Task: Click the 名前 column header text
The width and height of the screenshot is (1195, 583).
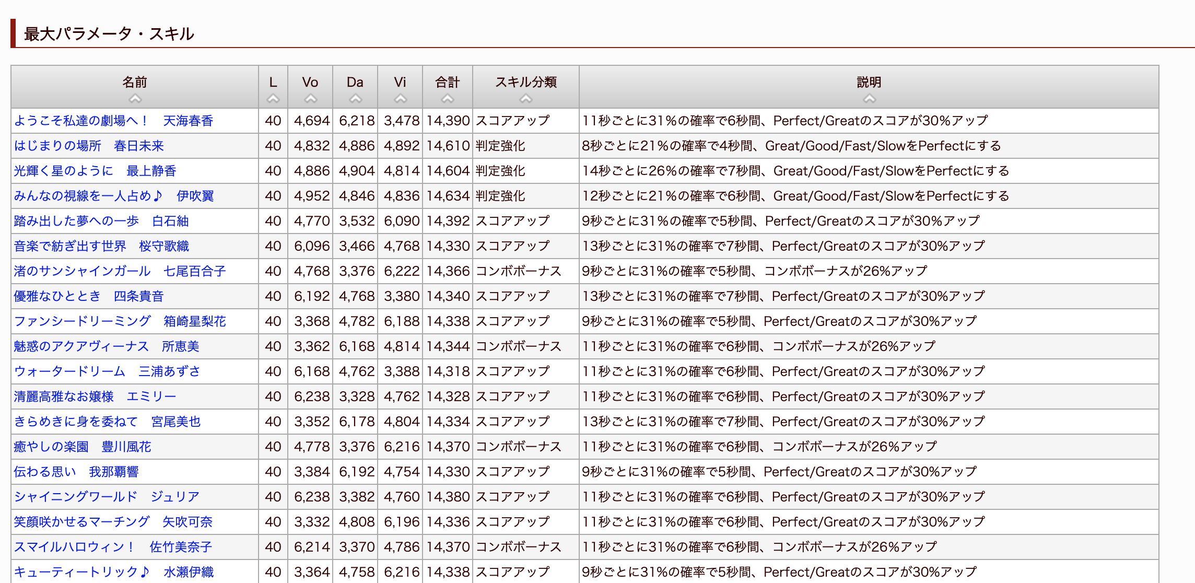Action: [x=135, y=82]
